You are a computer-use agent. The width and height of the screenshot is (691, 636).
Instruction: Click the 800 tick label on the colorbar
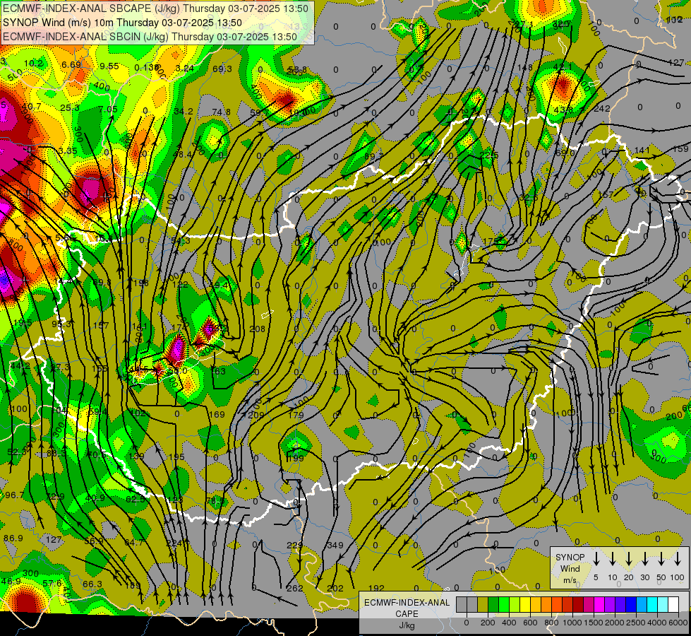[551, 623]
